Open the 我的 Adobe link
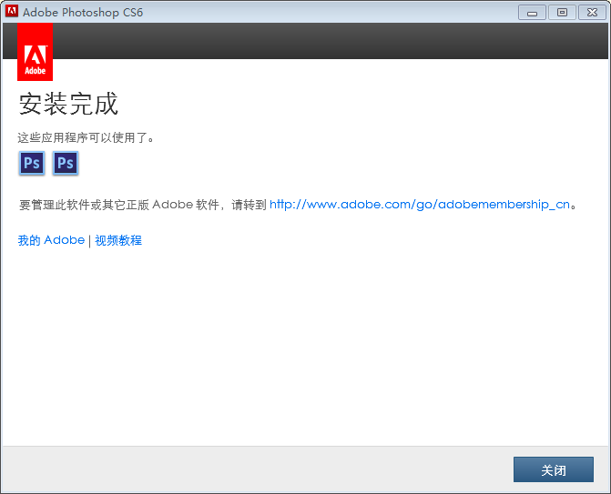This screenshot has width=611, height=494. 51,240
